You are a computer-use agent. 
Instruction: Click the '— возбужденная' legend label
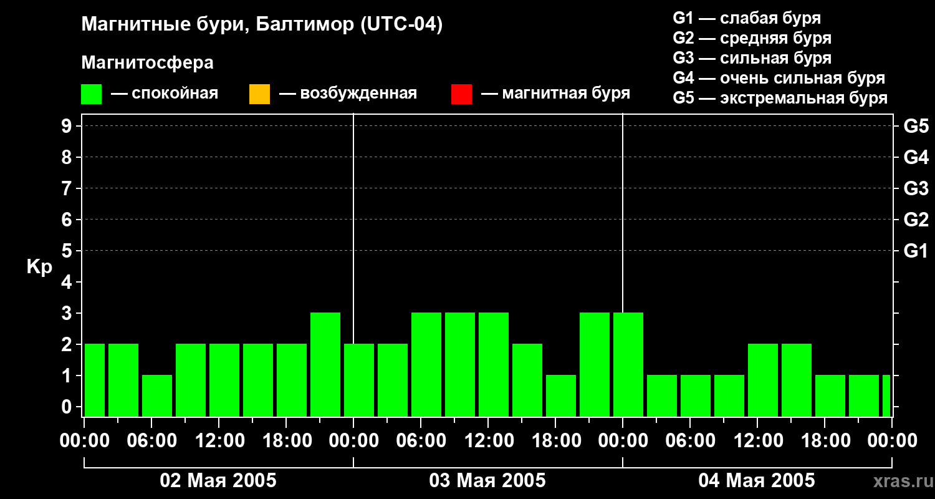coord(348,94)
